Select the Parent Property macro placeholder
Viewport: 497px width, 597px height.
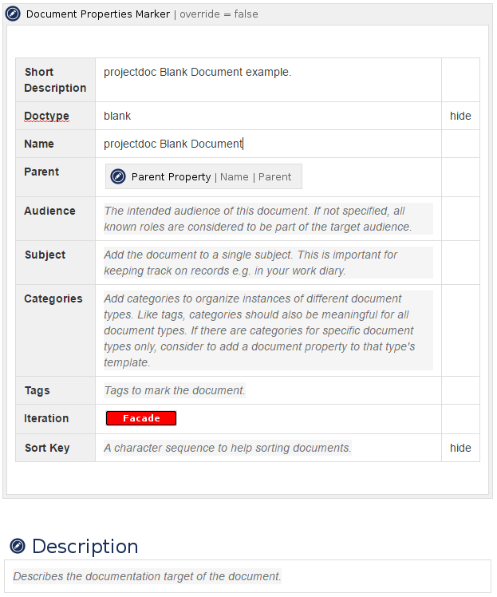(x=203, y=176)
